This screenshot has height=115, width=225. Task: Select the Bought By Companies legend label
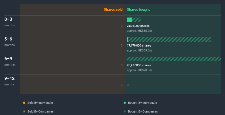(x=143, y=111)
